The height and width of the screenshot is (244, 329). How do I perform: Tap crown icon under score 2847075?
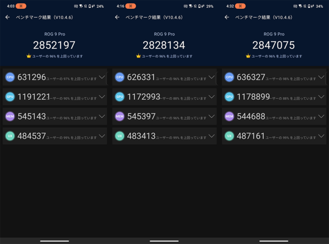coord(248,56)
